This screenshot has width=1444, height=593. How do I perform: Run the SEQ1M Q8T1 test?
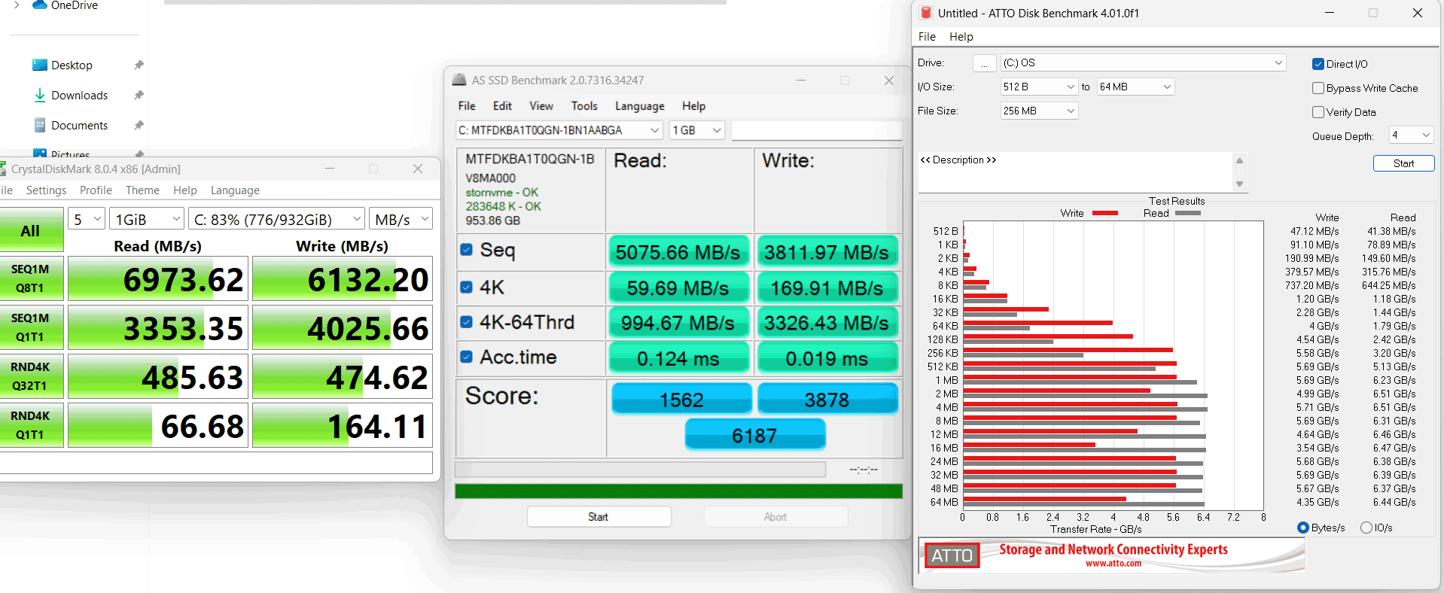tap(30, 278)
